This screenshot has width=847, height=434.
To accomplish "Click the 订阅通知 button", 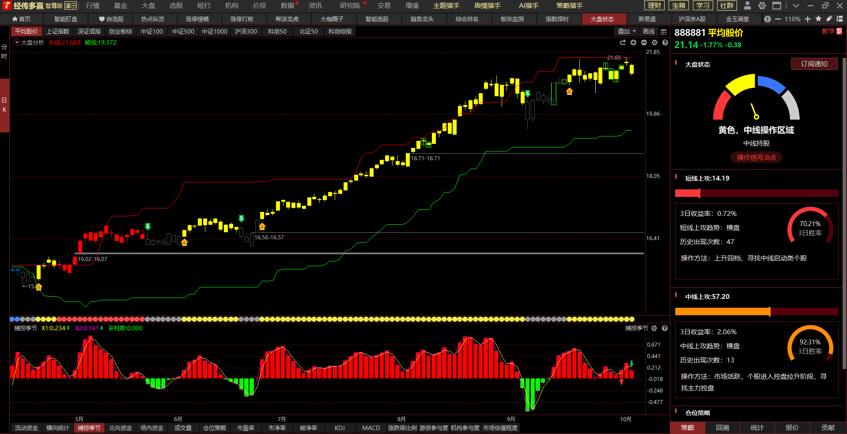I will pos(814,64).
